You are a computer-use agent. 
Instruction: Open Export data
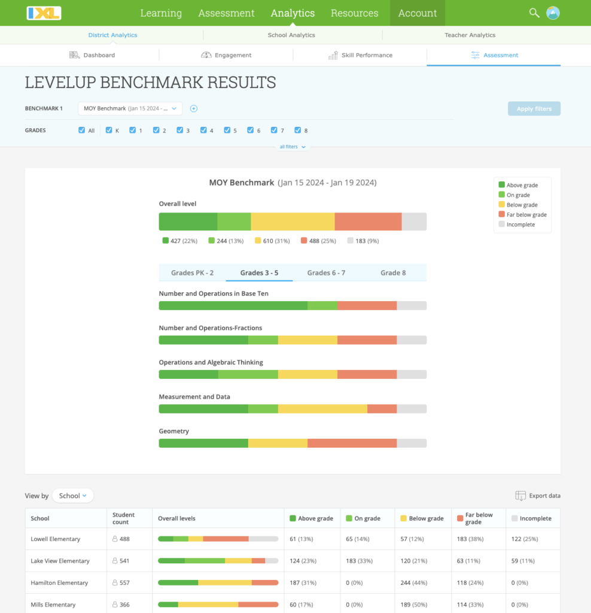[x=537, y=496]
